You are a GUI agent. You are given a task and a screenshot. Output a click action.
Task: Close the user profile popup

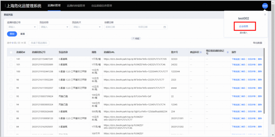[x=265, y=14]
